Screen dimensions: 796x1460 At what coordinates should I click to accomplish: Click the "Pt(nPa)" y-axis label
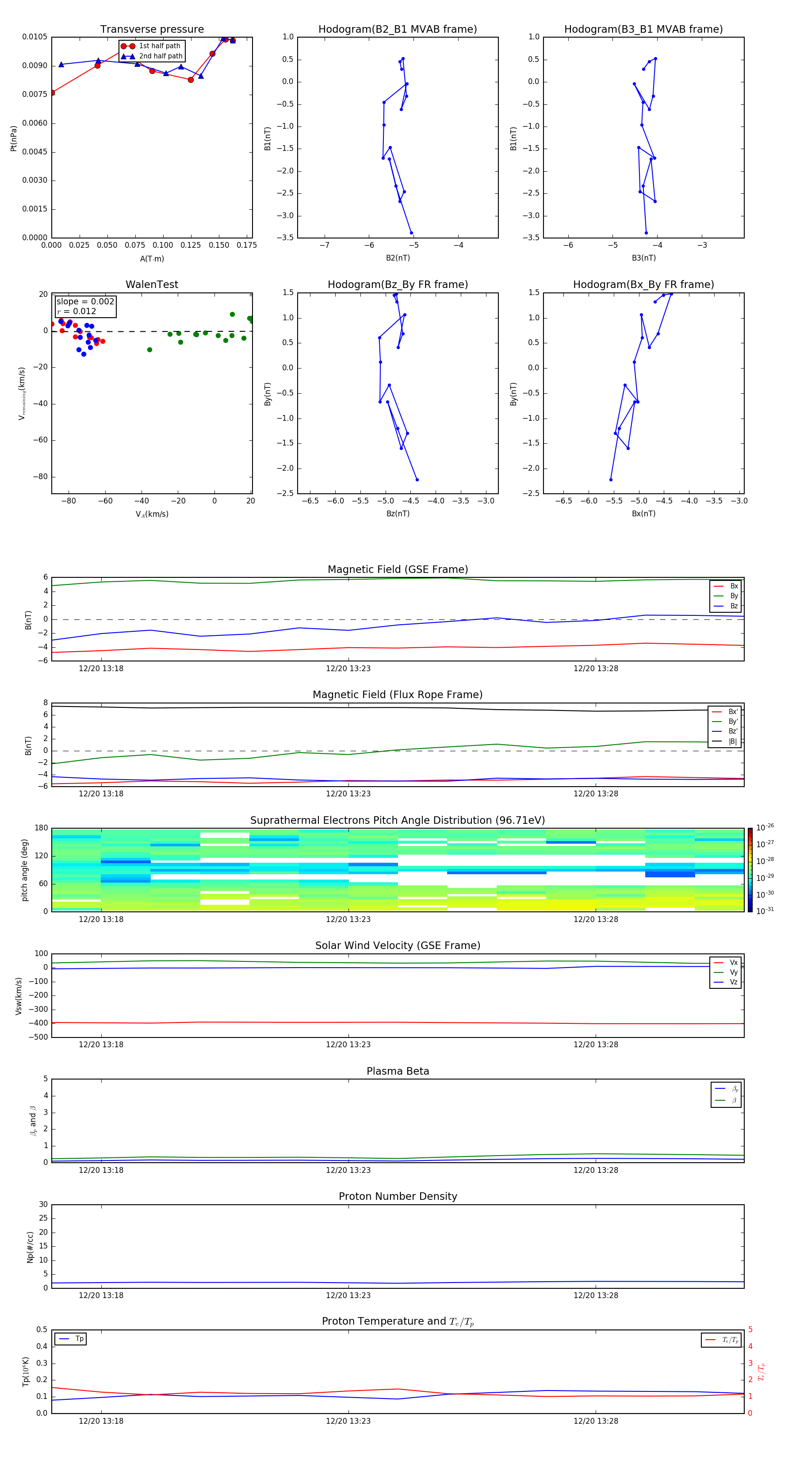[14, 138]
